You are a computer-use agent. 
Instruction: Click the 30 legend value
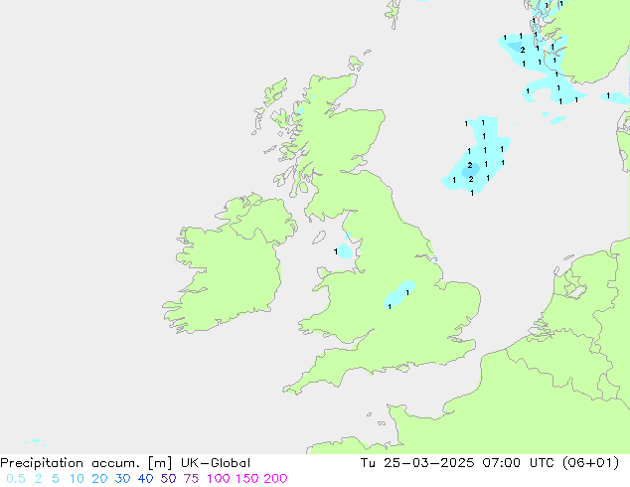[x=122, y=479]
